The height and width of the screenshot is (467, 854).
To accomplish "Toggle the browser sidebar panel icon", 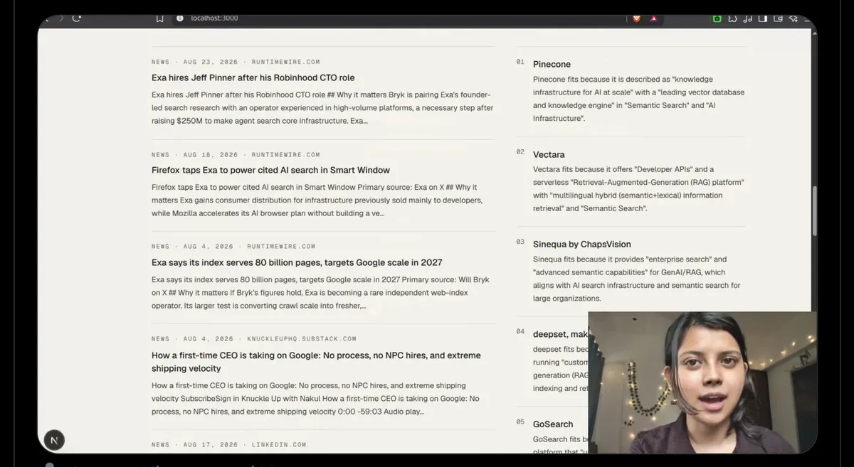I will click(x=763, y=18).
